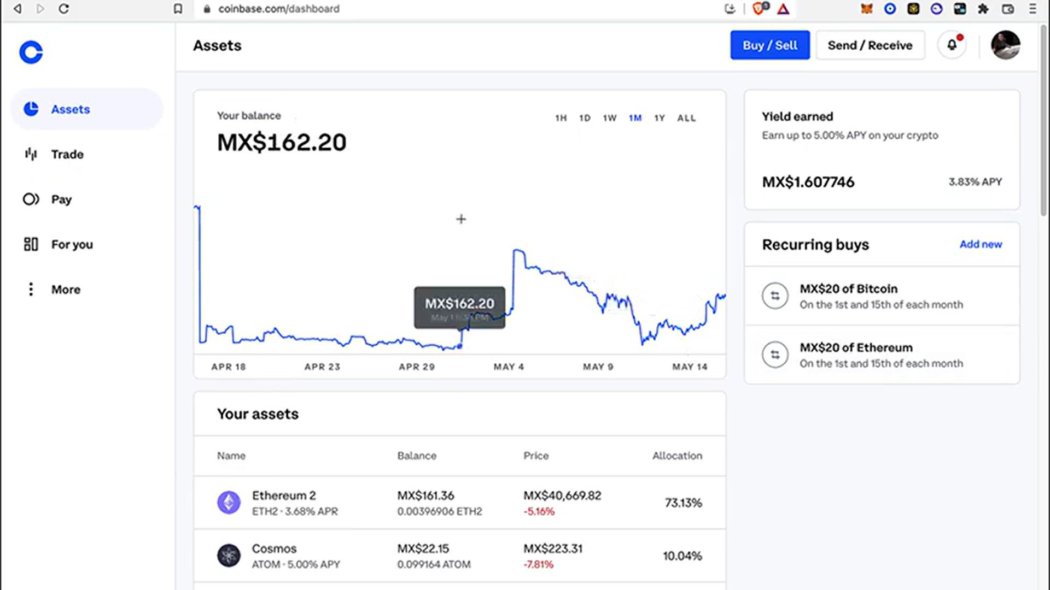Image resolution: width=1050 pixels, height=590 pixels.
Task: Switch chart range to 1H
Action: click(561, 118)
